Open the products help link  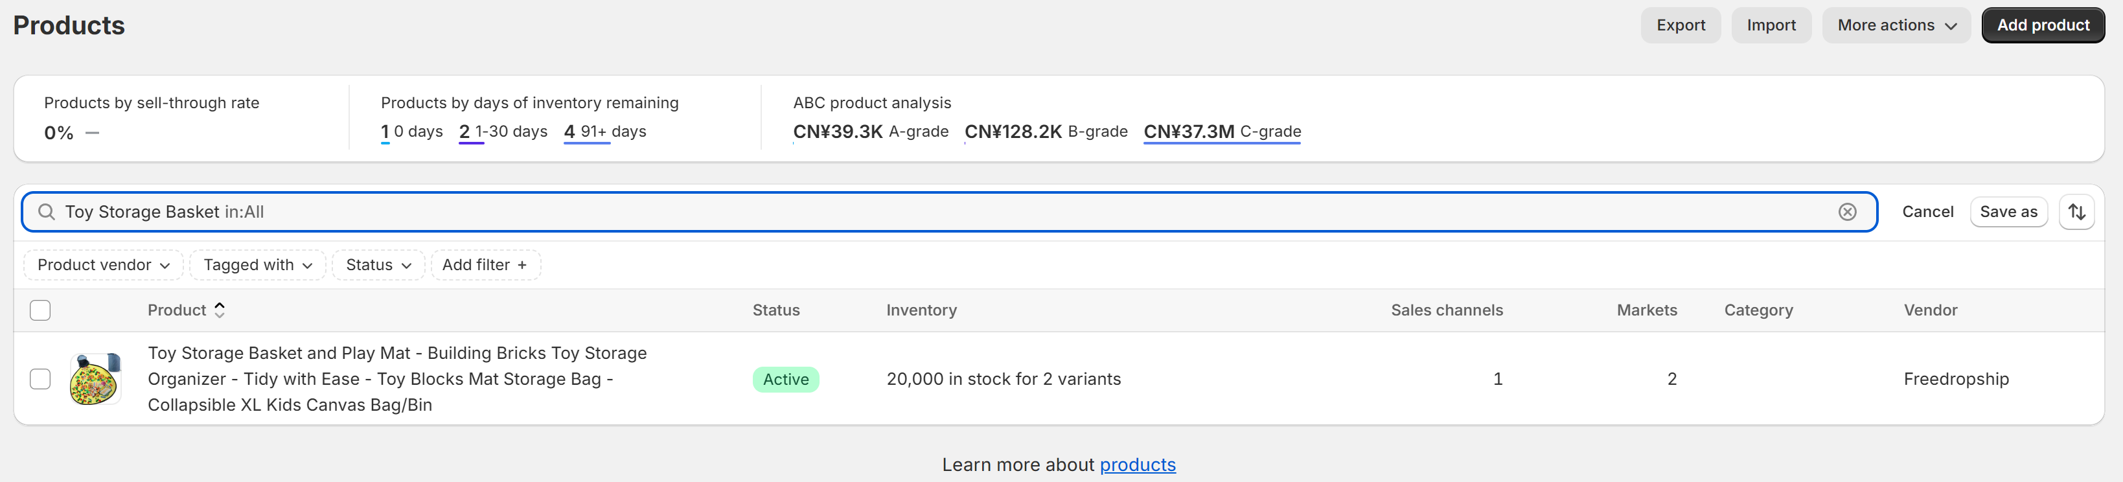point(1138,465)
